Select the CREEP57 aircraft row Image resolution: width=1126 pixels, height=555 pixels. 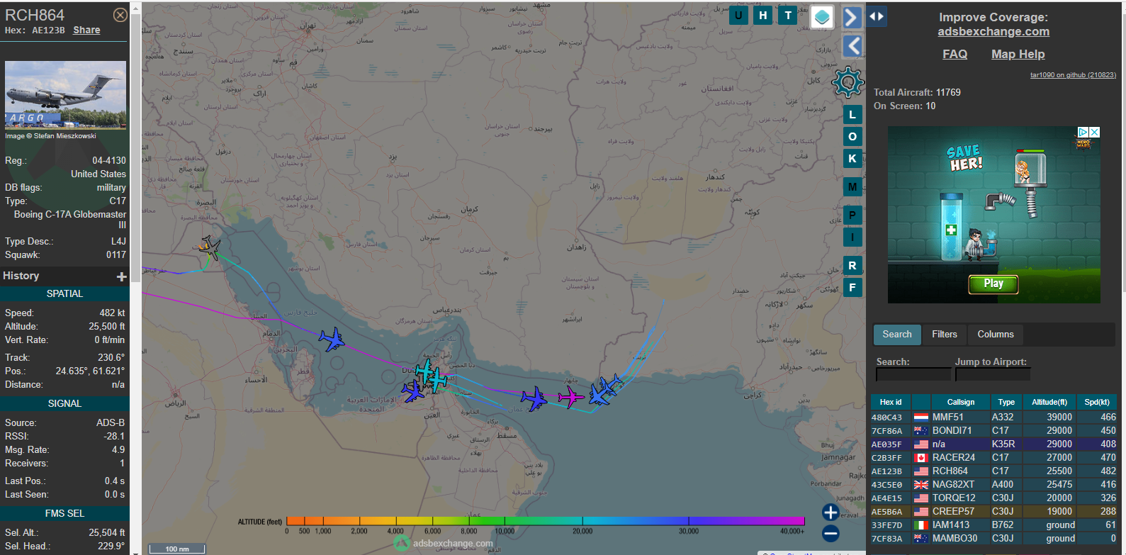click(x=993, y=511)
